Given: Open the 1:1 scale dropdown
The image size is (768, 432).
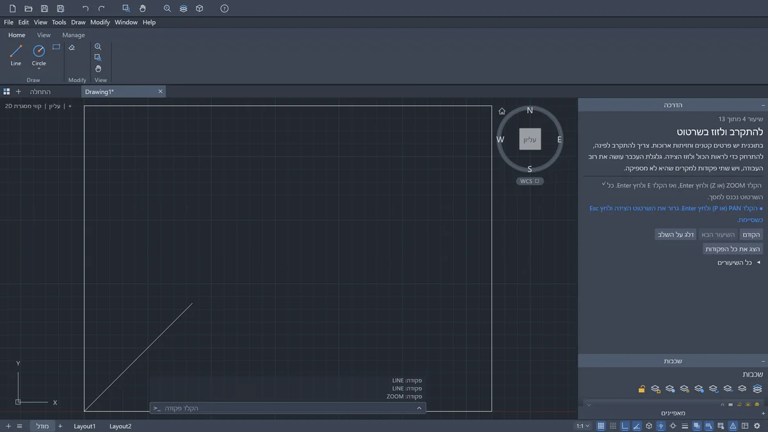Looking at the screenshot, I should click(583, 426).
